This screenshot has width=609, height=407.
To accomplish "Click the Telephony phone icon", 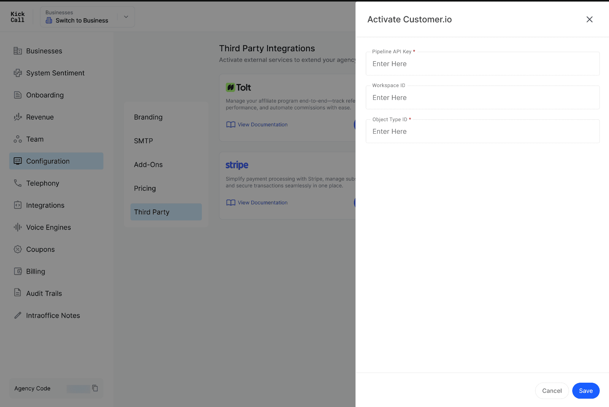I will click(x=17, y=183).
